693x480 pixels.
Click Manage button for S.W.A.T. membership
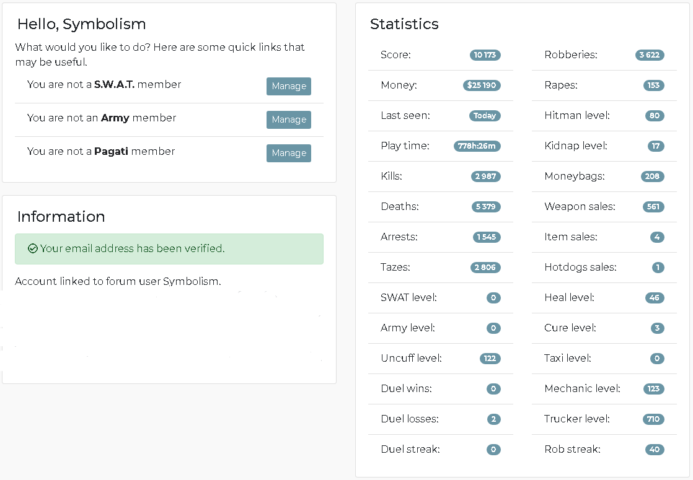[289, 86]
